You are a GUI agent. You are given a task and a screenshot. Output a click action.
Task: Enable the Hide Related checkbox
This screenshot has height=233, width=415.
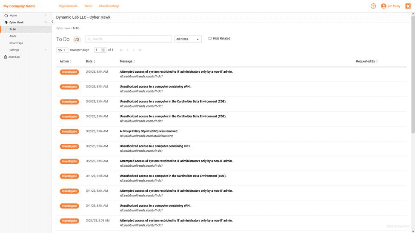click(x=210, y=39)
